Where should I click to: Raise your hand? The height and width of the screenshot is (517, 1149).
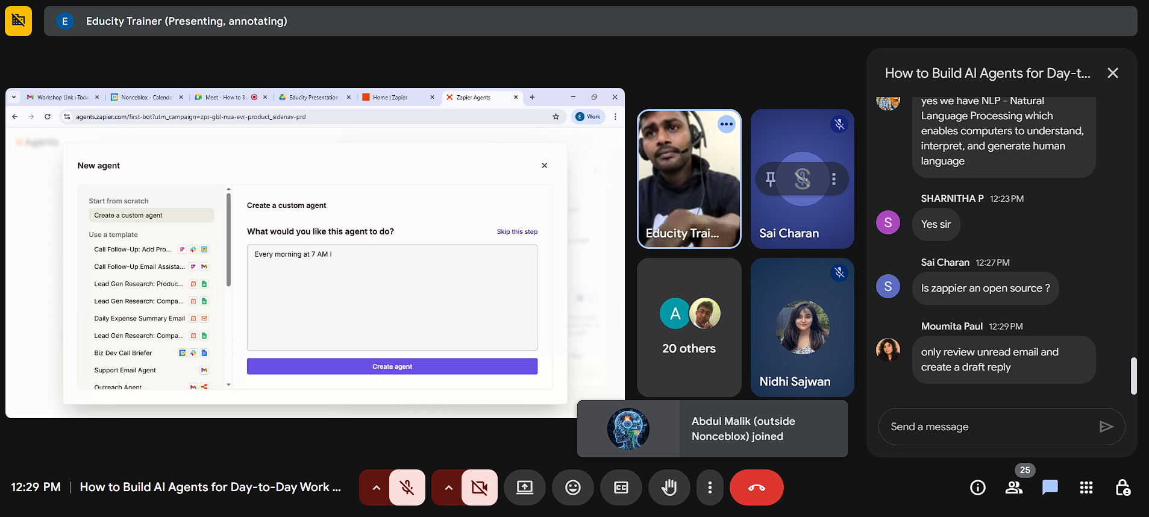tap(669, 487)
